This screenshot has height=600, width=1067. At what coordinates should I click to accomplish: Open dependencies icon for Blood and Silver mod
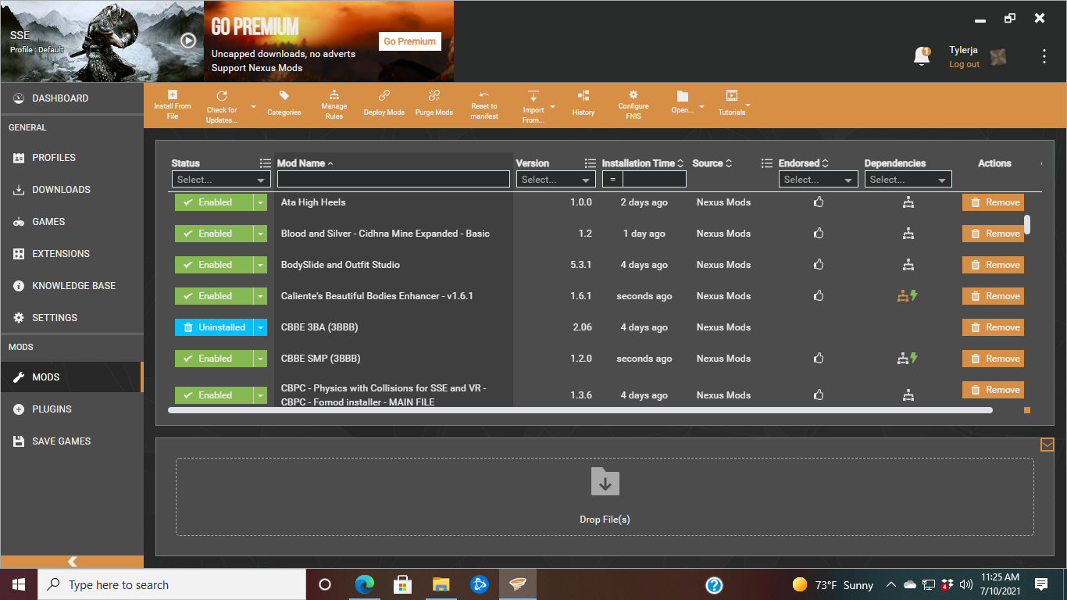point(908,234)
